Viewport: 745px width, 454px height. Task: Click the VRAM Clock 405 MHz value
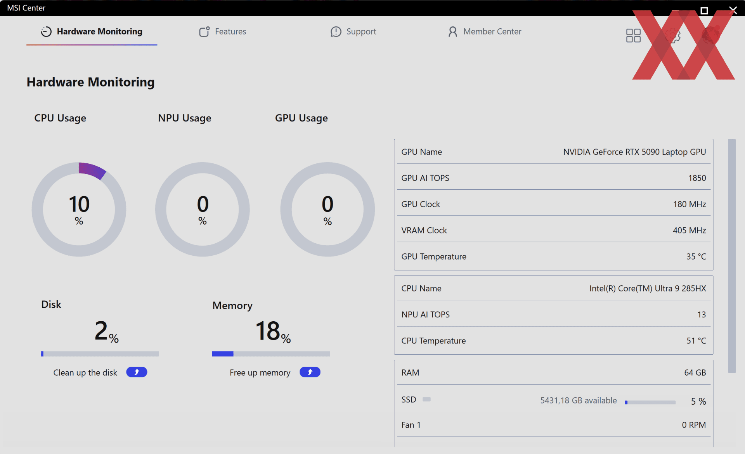(x=689, y=230)
